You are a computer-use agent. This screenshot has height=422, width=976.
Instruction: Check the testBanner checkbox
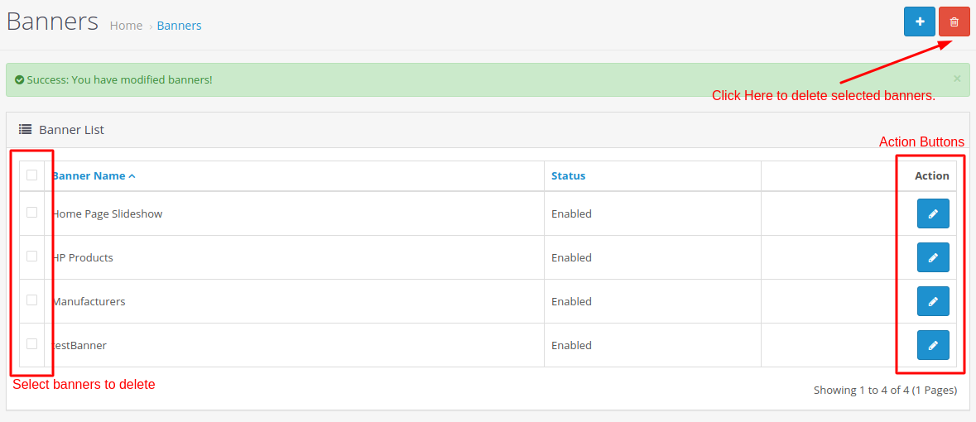[x=31, y=343]
